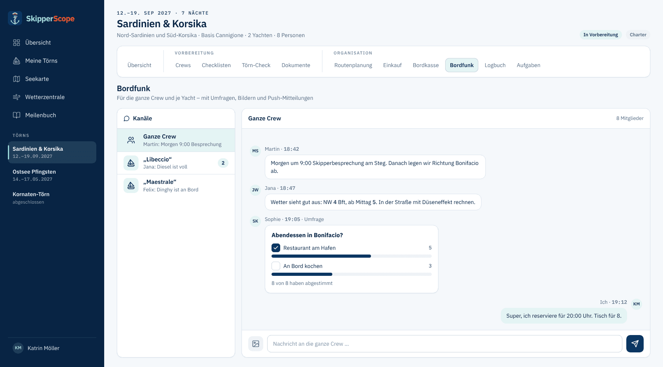Click the An Bord kochen result bar
This screenshot has width=663, height=367.
(x=352, y=274)
